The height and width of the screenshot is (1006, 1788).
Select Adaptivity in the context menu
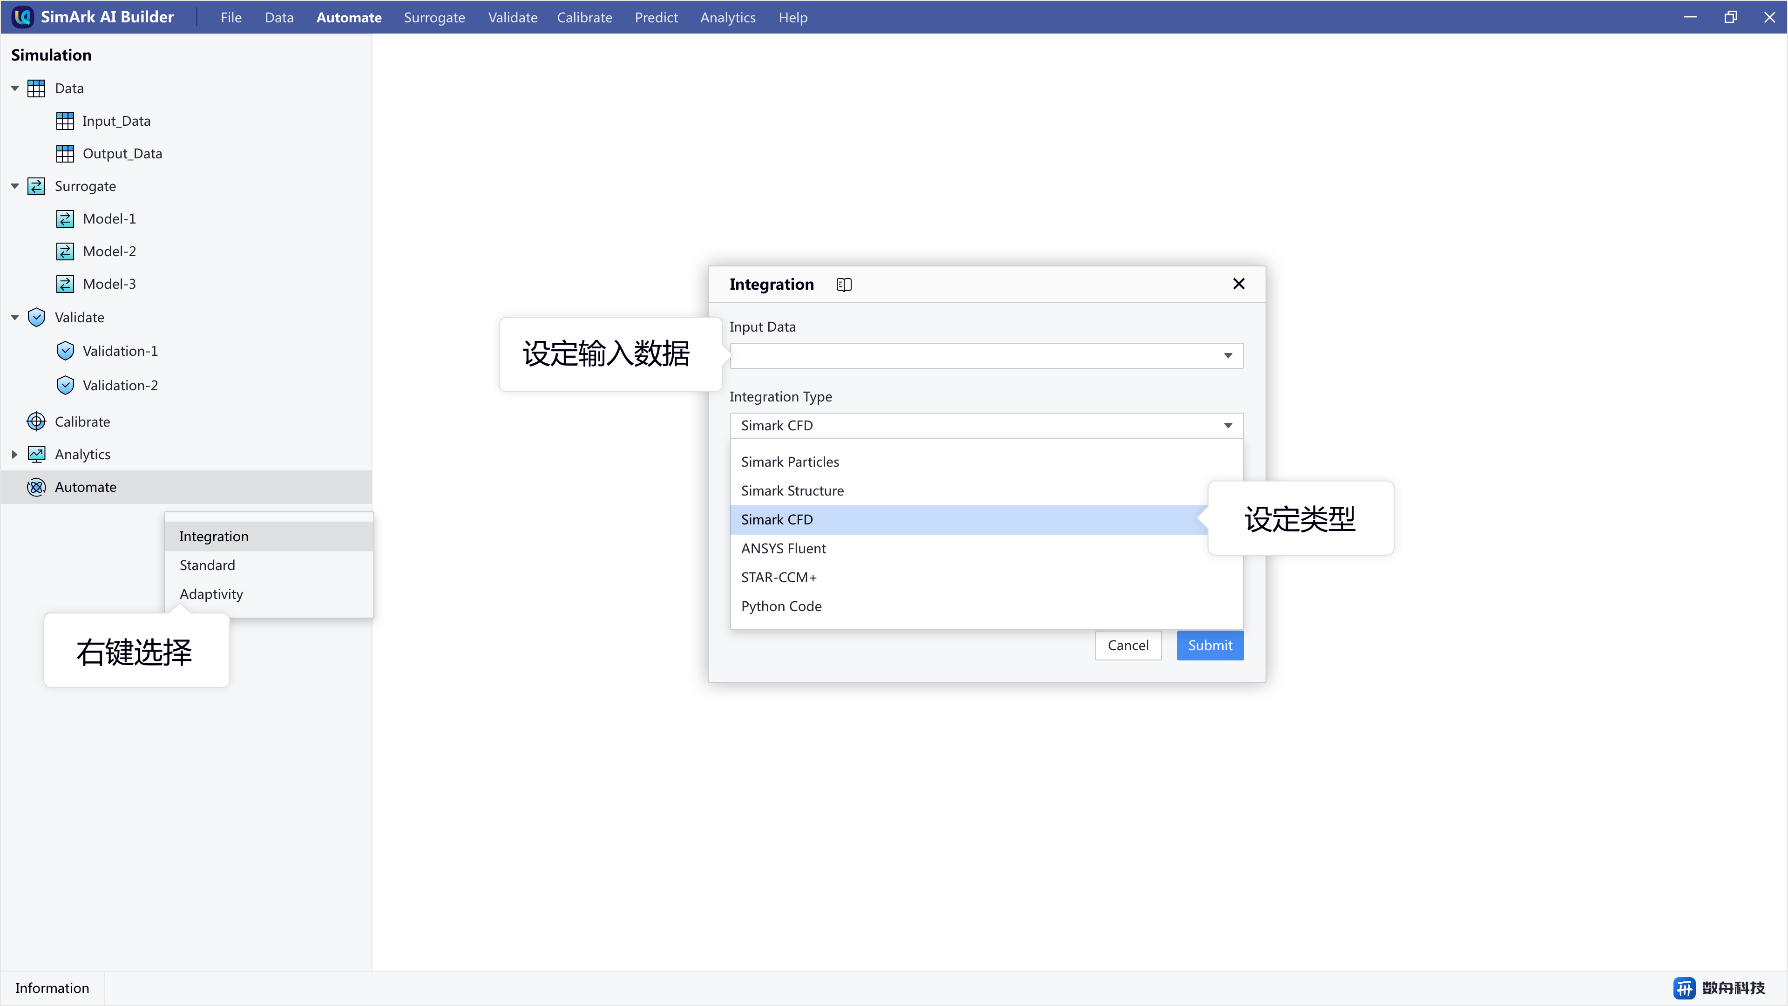pos(269,594)
